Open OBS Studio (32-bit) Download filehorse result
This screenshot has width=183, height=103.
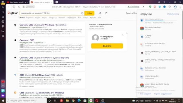41,75
